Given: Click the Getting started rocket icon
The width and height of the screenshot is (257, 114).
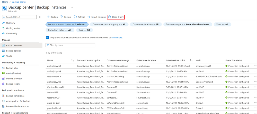Looking at the screenshot, I should coord(3,28).
